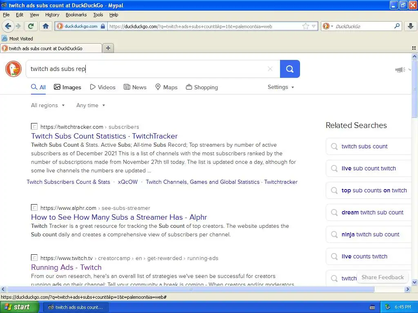The image size is (418, 313).
Task: Open the Tools menu
Action: coord(98,15)
